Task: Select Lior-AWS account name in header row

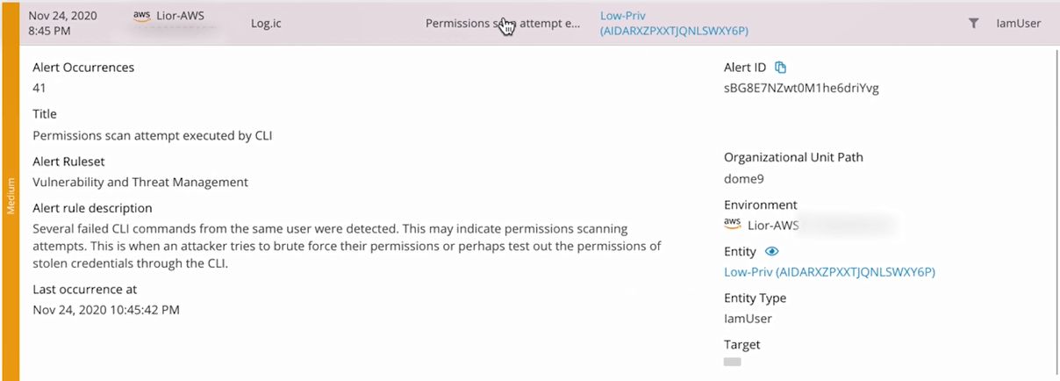Action: 181,16
